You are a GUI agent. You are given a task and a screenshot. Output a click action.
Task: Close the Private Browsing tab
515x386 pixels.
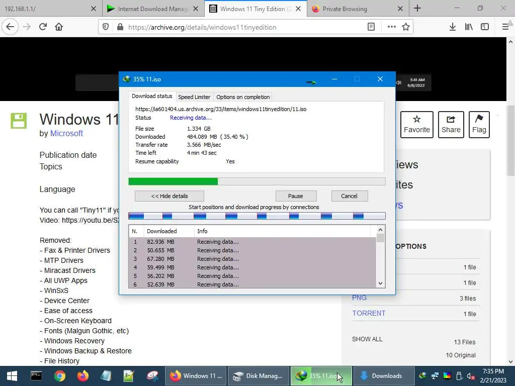[x=400, y=9]
